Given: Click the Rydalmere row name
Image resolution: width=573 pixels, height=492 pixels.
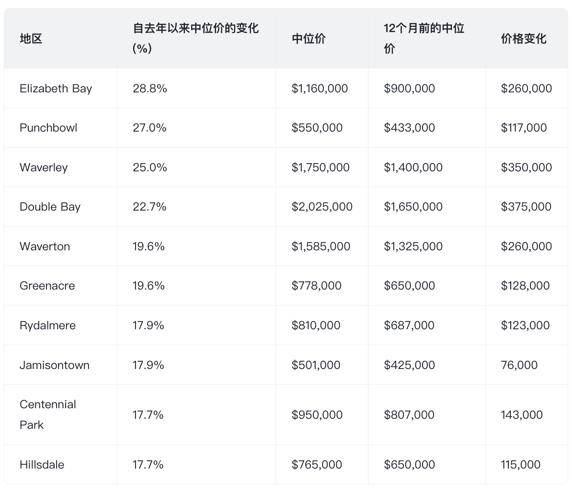Looking at the screenshot, I should tap(47, 325).
